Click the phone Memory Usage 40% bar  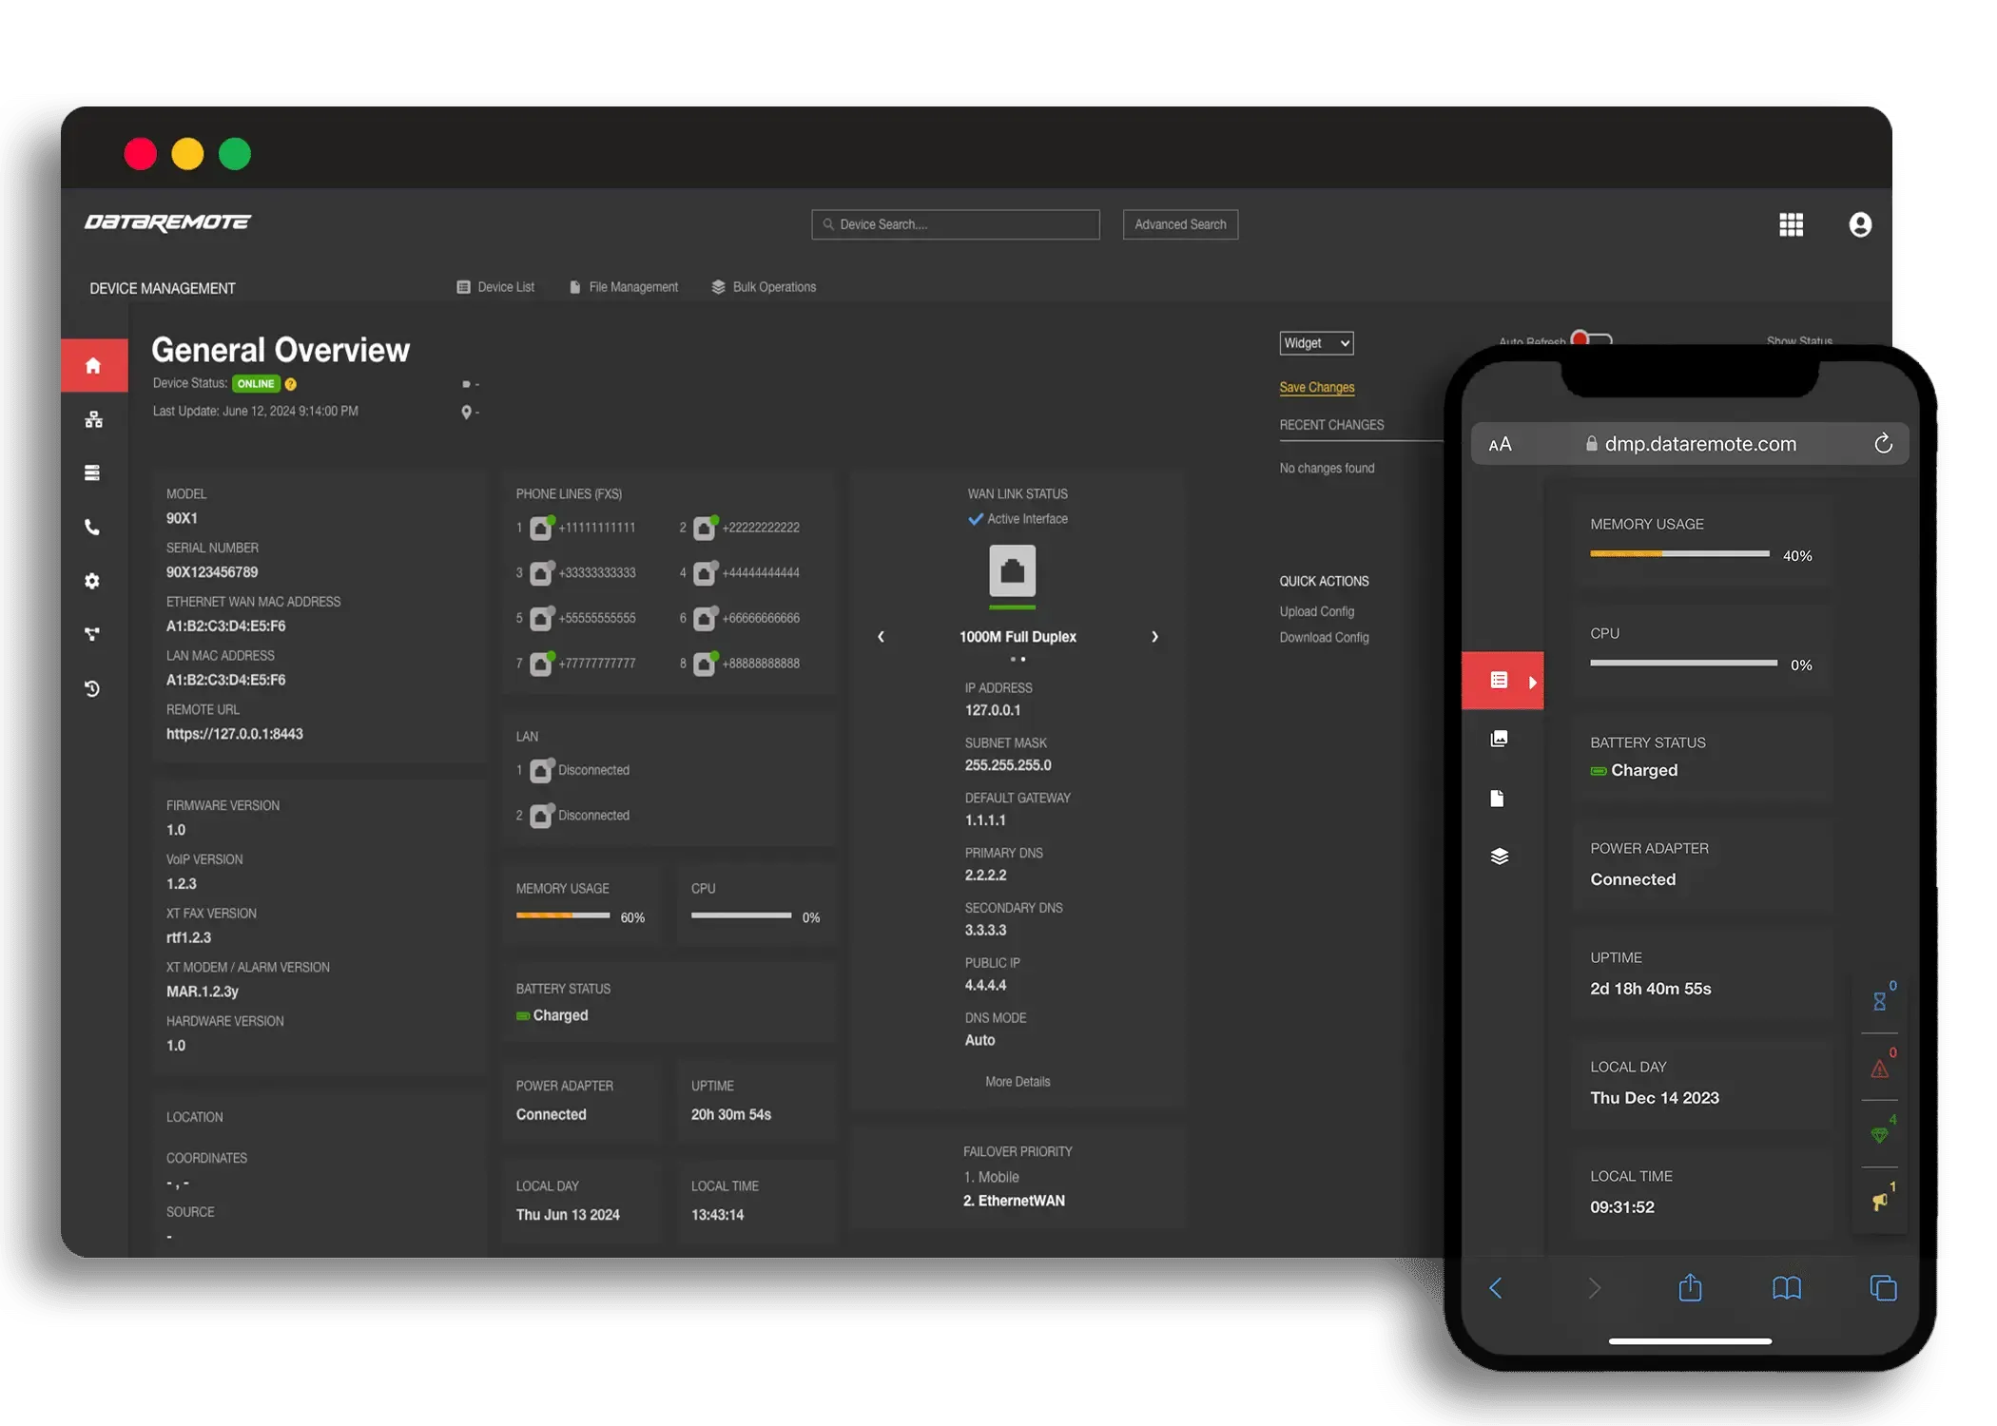coord(1679,553)
